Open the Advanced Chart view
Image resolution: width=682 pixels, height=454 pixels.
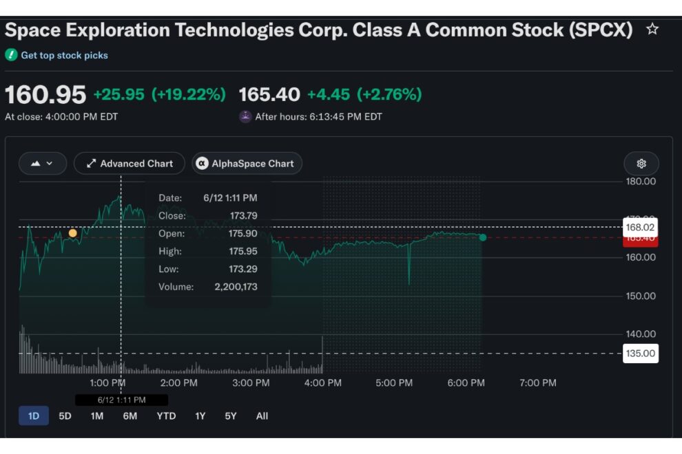pos(130,163)
